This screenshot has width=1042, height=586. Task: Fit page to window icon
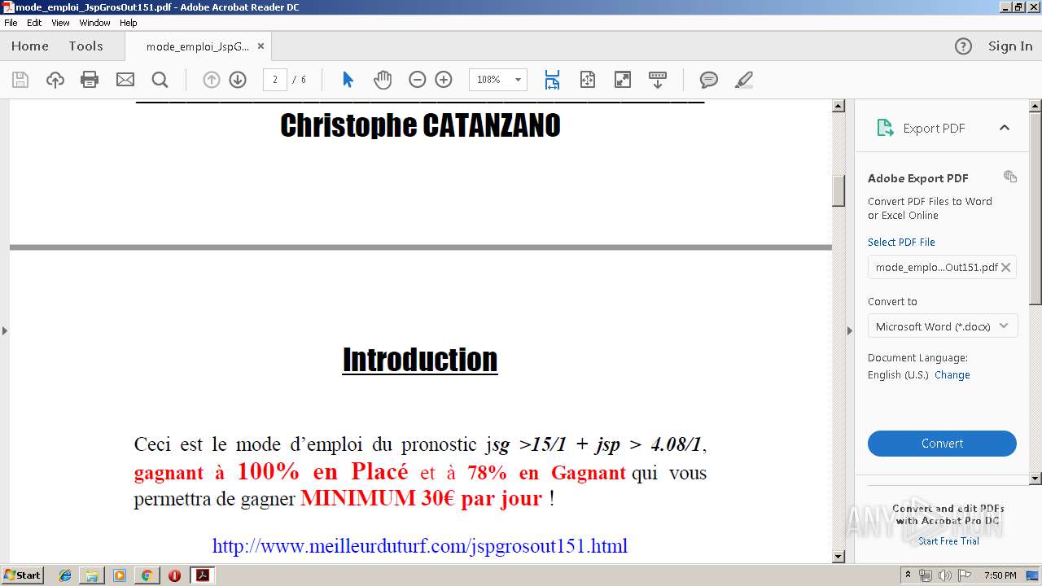click(587, 80)
